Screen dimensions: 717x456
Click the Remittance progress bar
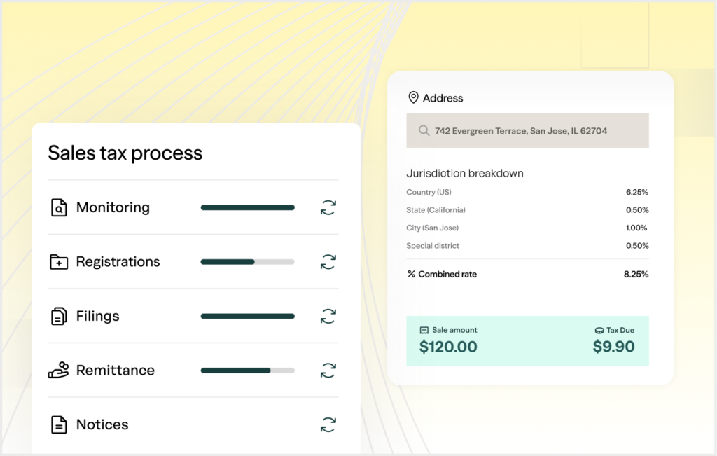[x=247, y=371]
